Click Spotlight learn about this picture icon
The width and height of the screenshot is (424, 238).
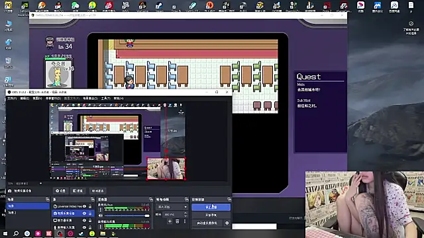411,28
